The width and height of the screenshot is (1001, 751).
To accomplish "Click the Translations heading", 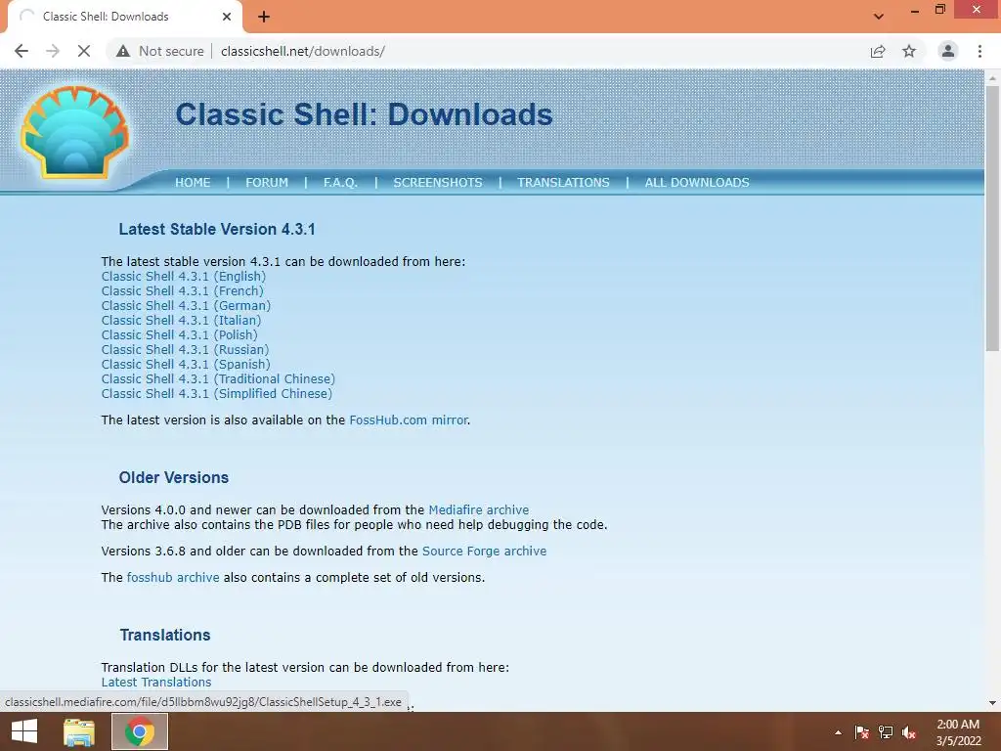I will (x=165, y=636).
